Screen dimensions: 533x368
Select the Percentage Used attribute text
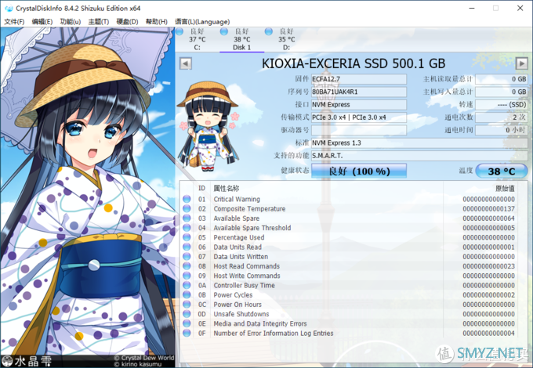(x=238, y=237)
